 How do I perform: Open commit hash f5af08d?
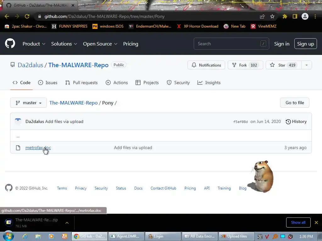point(241,122)
